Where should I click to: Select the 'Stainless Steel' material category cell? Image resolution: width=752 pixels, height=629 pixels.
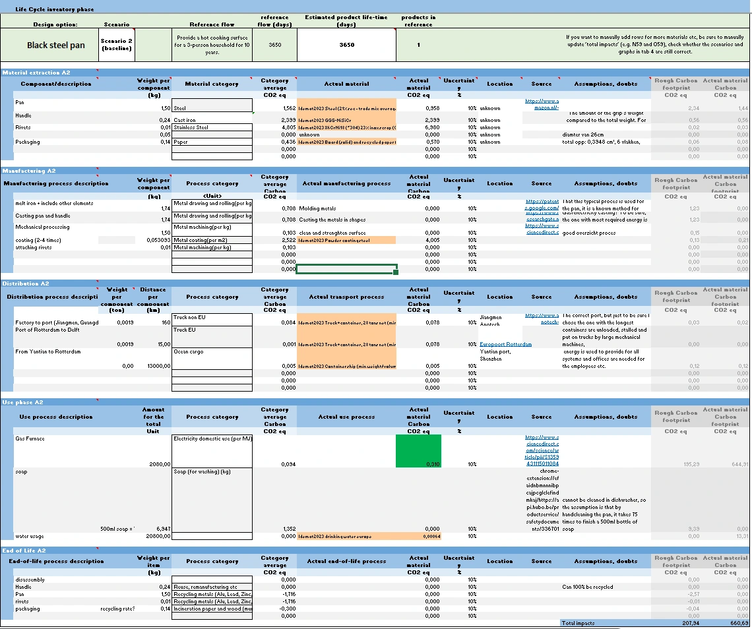(212, 127)
